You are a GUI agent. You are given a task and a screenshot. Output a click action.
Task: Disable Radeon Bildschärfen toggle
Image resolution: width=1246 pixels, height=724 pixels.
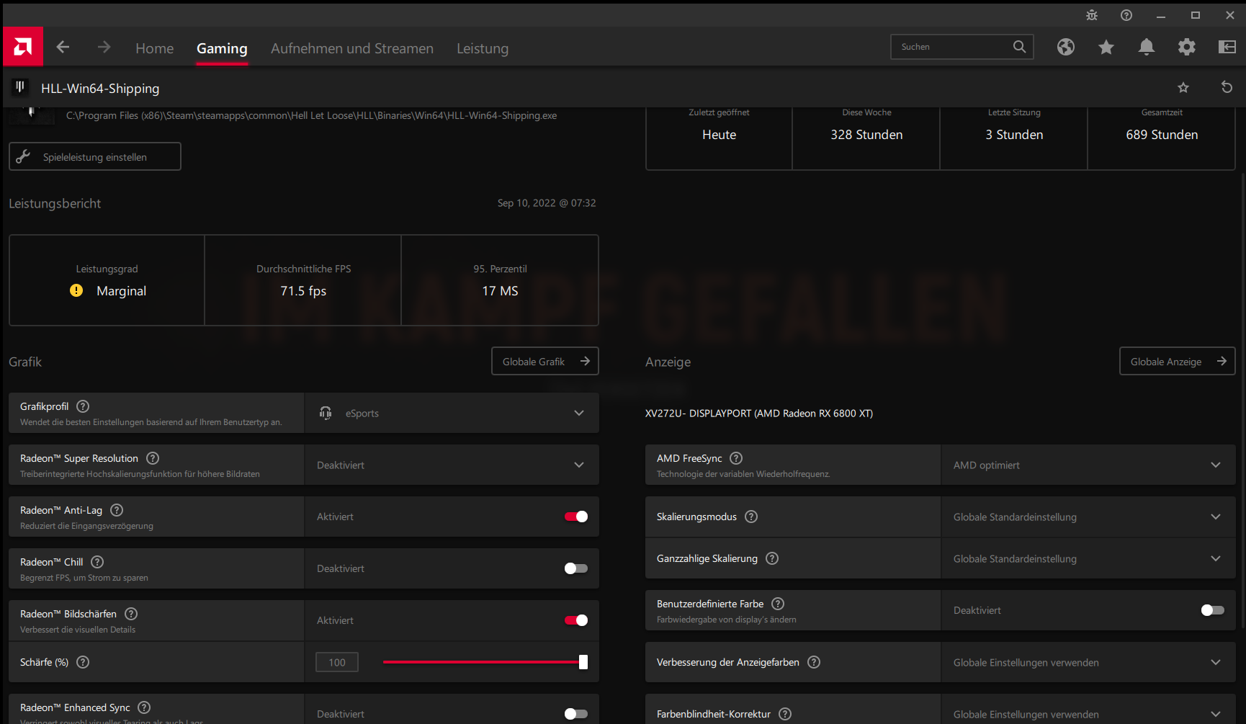(576, 620)
